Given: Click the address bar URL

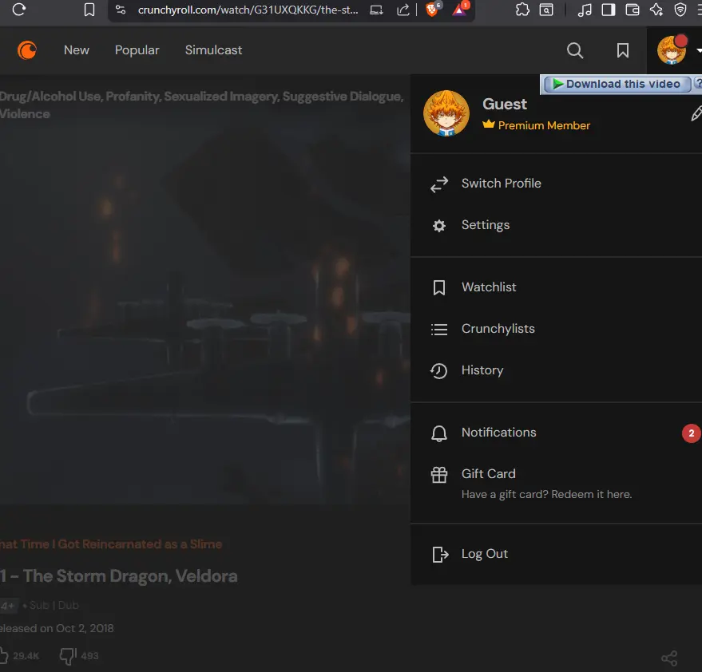Looking at the screenshot, I should pos(248,10).
